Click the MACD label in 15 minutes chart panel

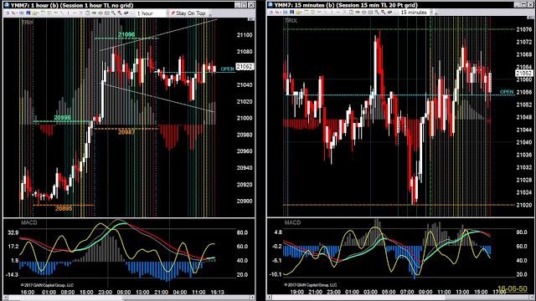click(x=292, y=222)
